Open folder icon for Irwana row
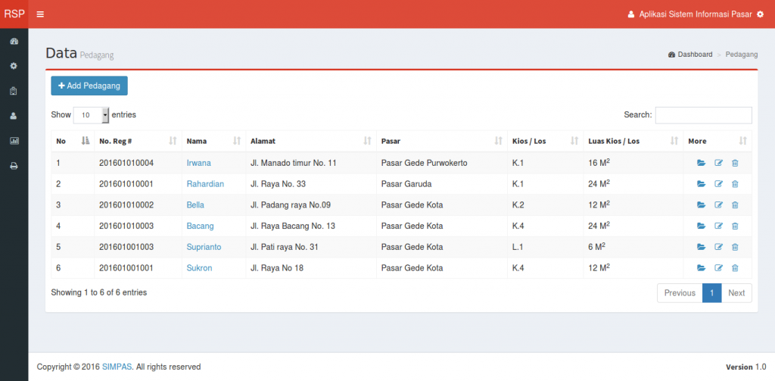This screenshot has height=381, width=775. 701,163
